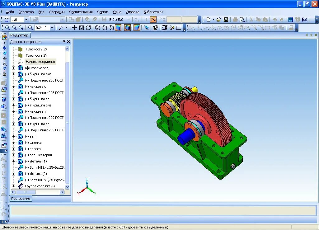Pin the Дерево построения panel

coord(64,41)
